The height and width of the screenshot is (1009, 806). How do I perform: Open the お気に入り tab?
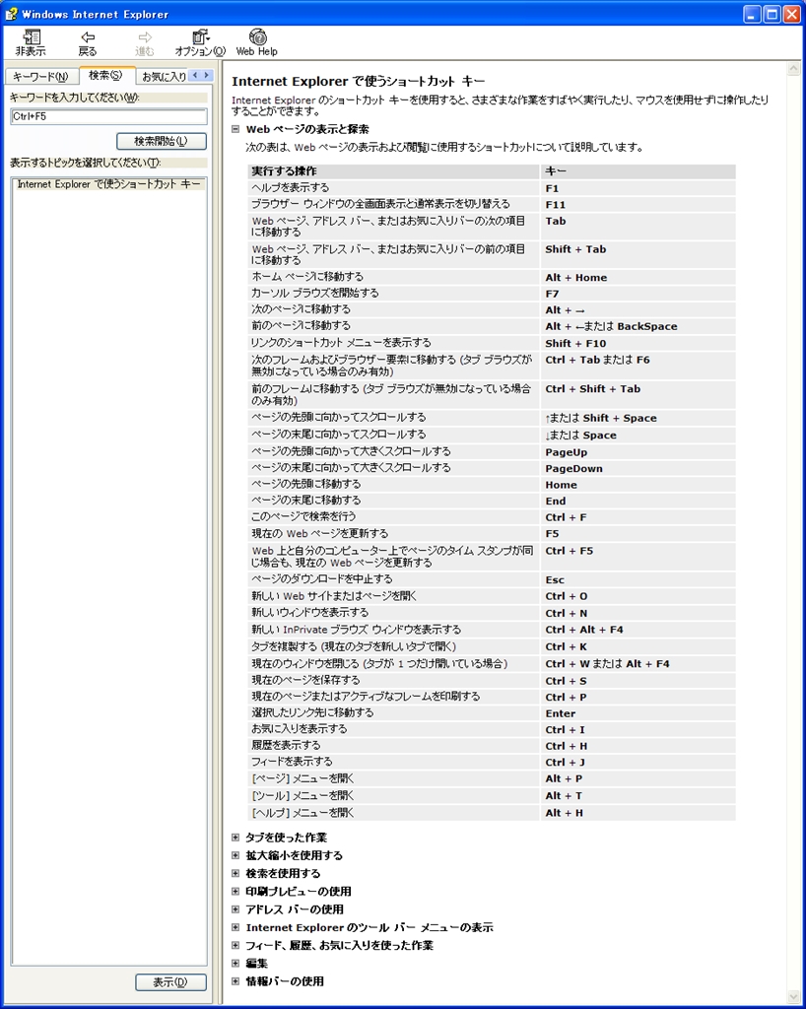163,77
